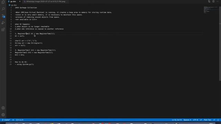Close the gc.doc tab
The image size is (221, 124).
(x=20, y=1)
